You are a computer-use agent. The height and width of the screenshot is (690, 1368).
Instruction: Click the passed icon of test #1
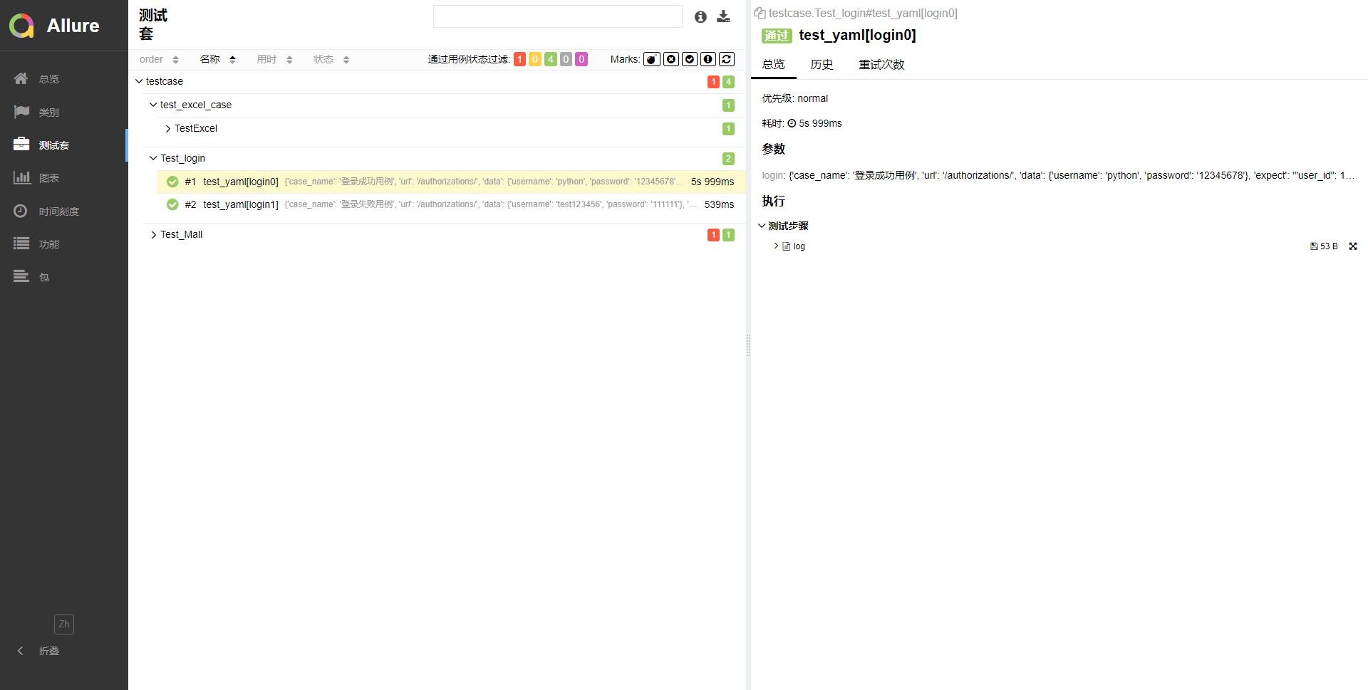tap(172, 182)
